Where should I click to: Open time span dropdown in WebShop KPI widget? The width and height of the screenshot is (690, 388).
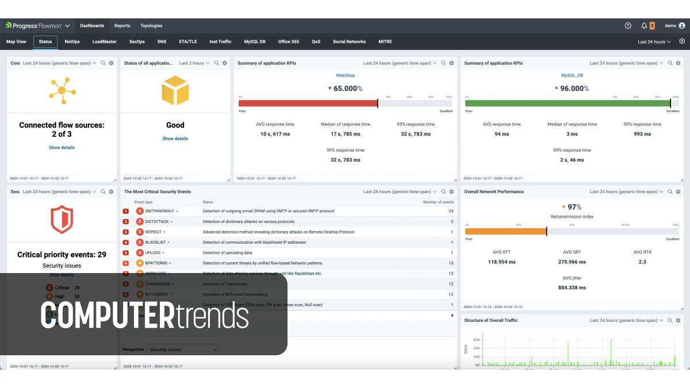coord(400,63)
